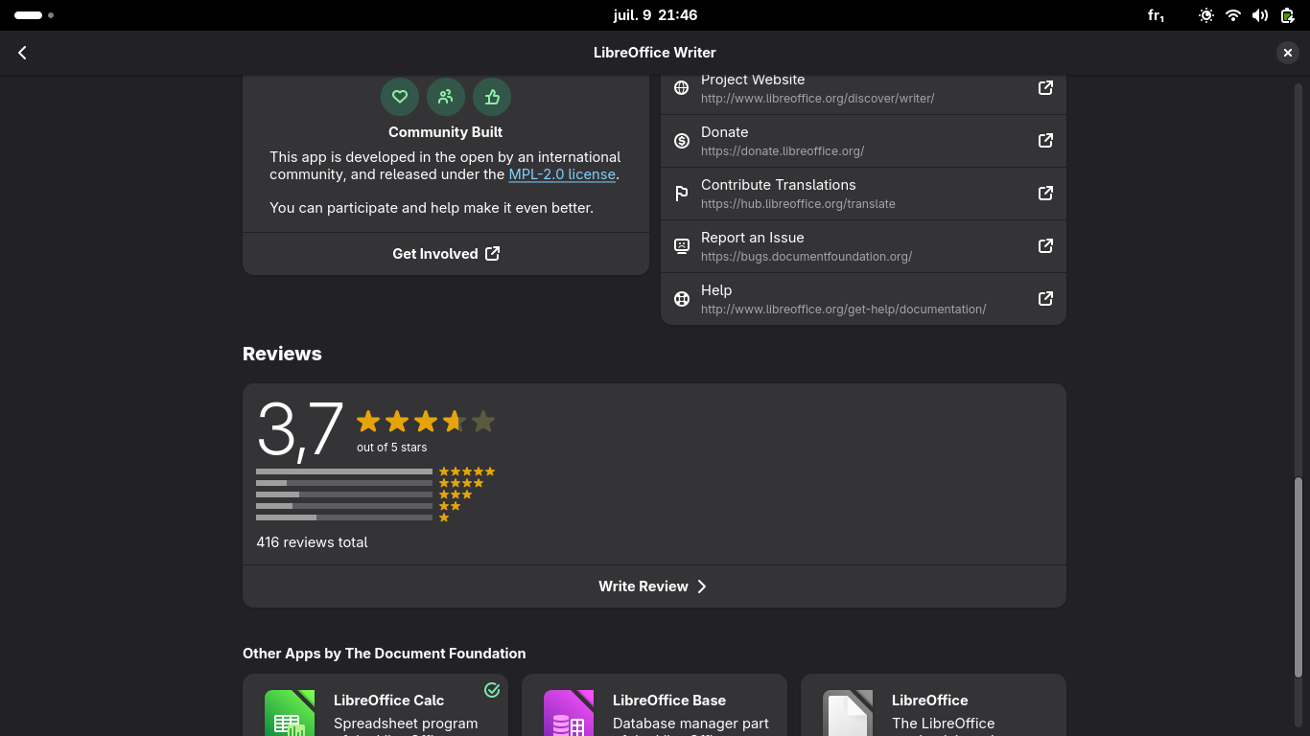Screen dimensions: 1310x736
Task: Click the battery icon in top bar
Action: 1287,15
